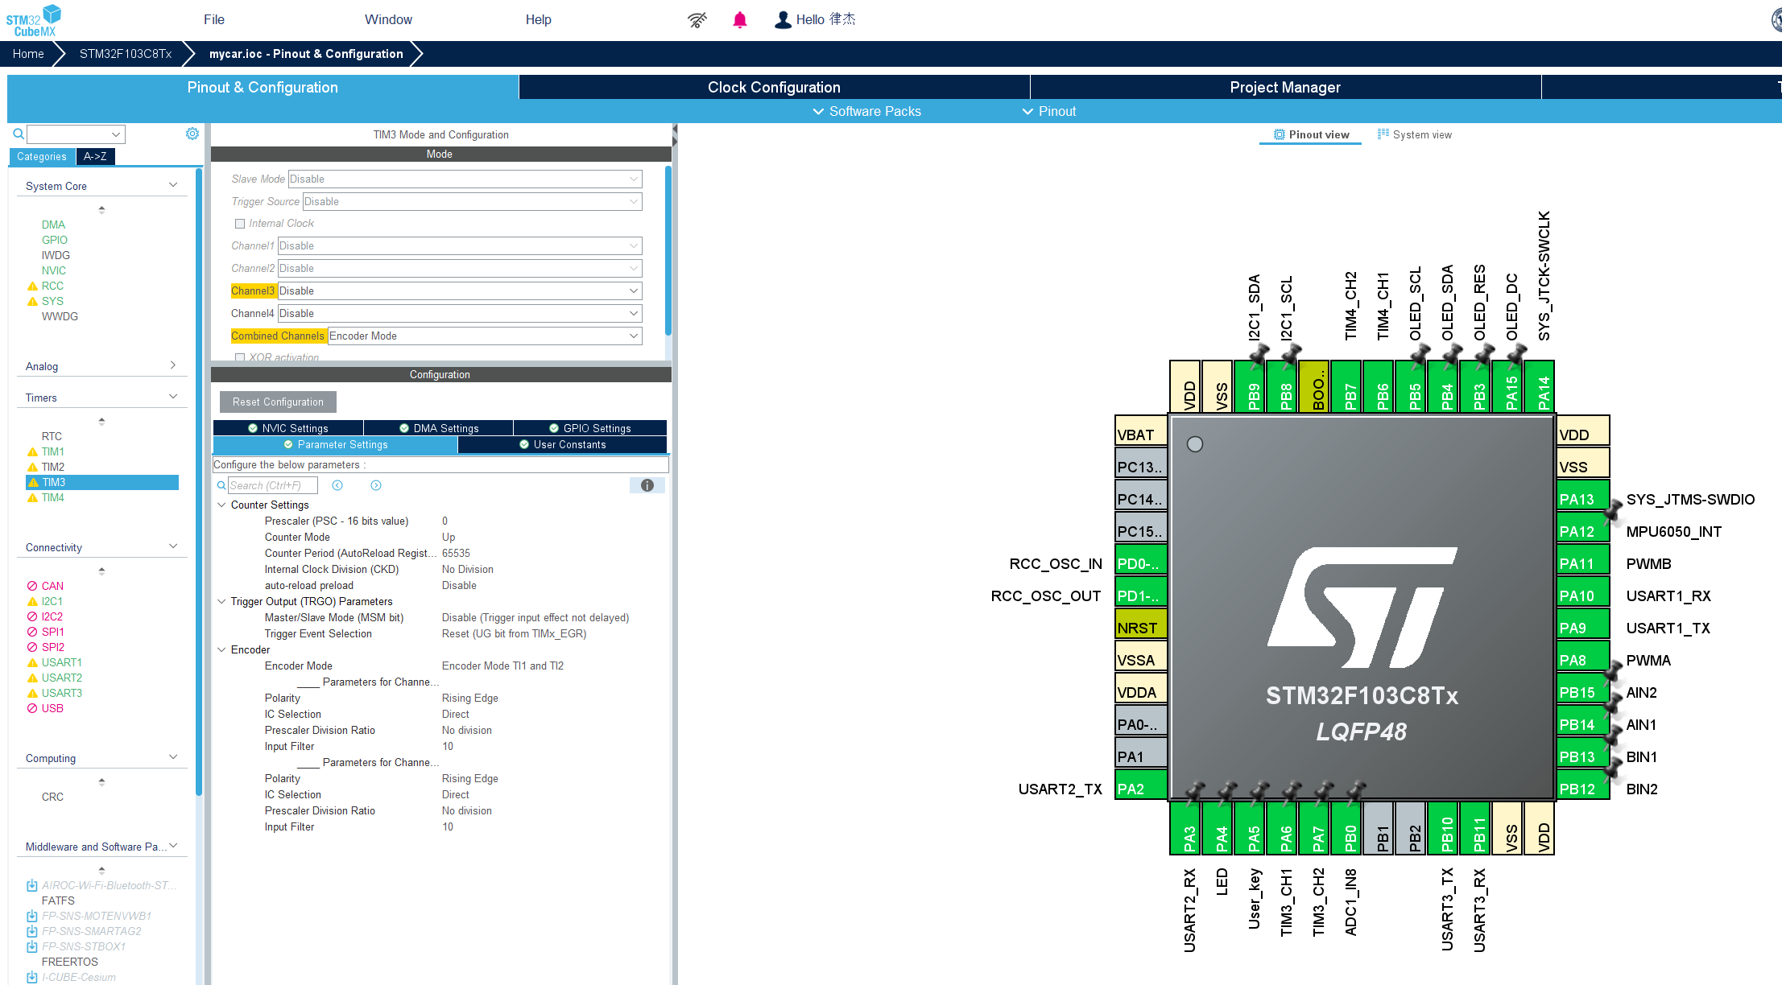Click STM32F103C8Tx breadcrumb

(126, 54)
